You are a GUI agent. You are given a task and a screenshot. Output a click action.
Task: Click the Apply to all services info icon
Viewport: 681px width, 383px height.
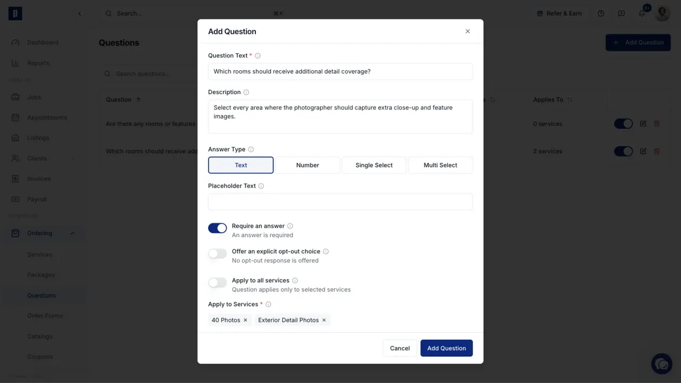pos(295,281)
